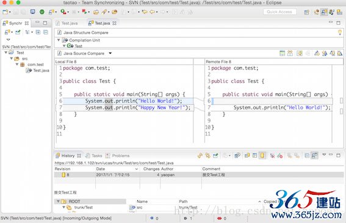The image size is (346, 223).
Task: Switch to the Problems tab
Action: (118, 156)
